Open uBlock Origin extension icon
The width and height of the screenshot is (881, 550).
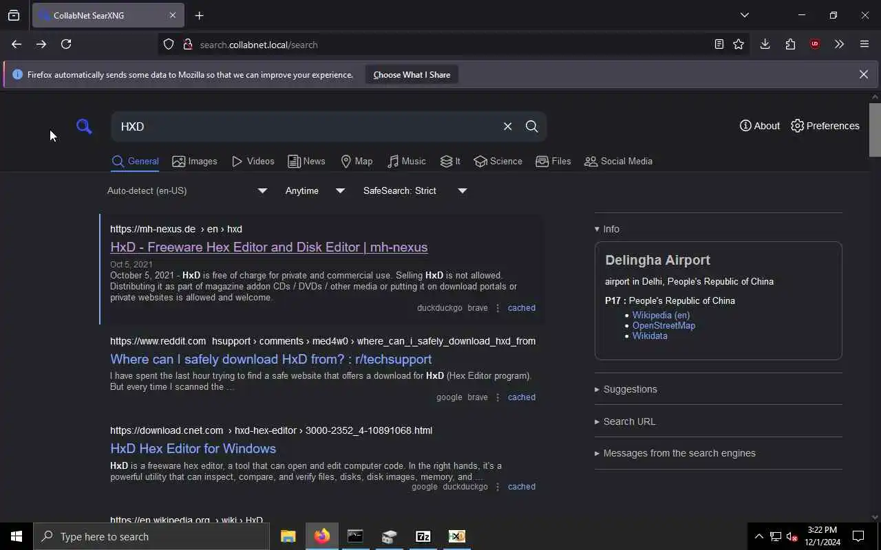(815, 44)
